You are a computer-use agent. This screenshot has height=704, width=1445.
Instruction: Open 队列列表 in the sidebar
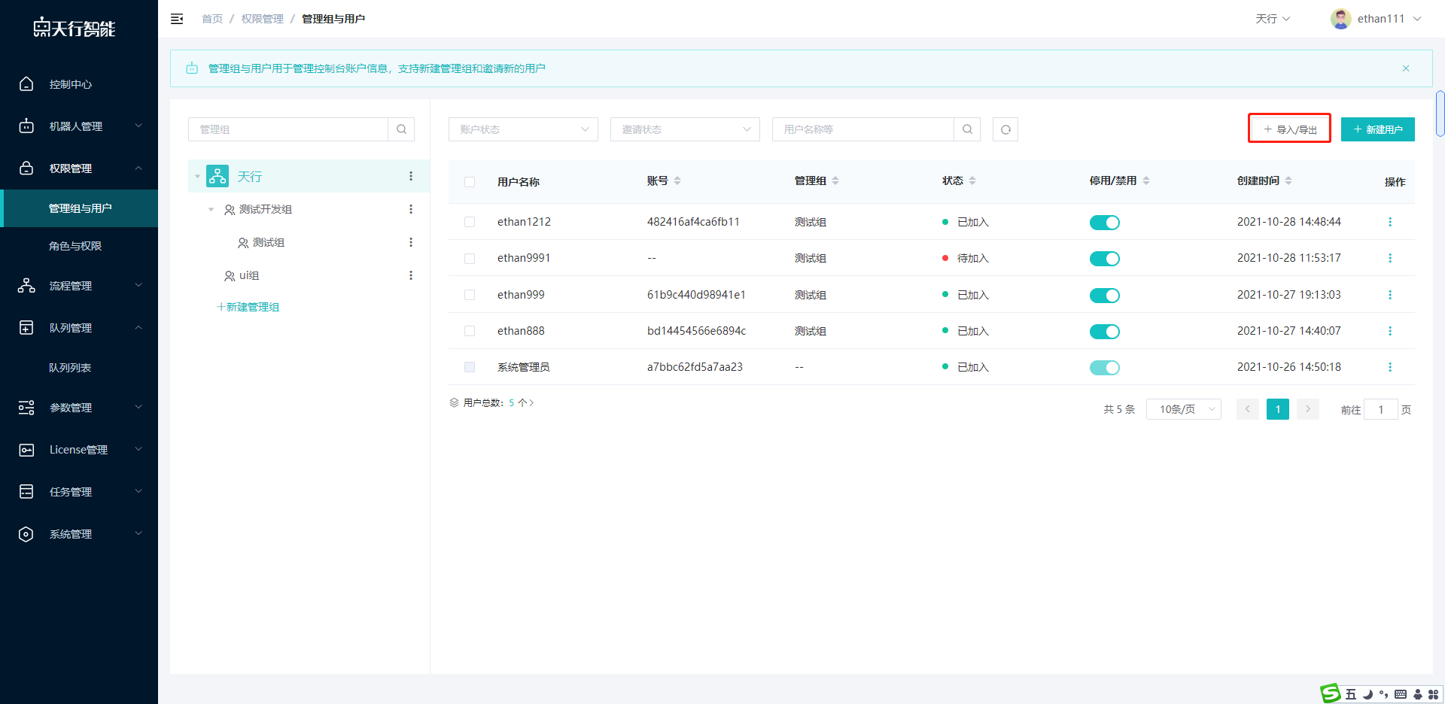tap(79, 368)
